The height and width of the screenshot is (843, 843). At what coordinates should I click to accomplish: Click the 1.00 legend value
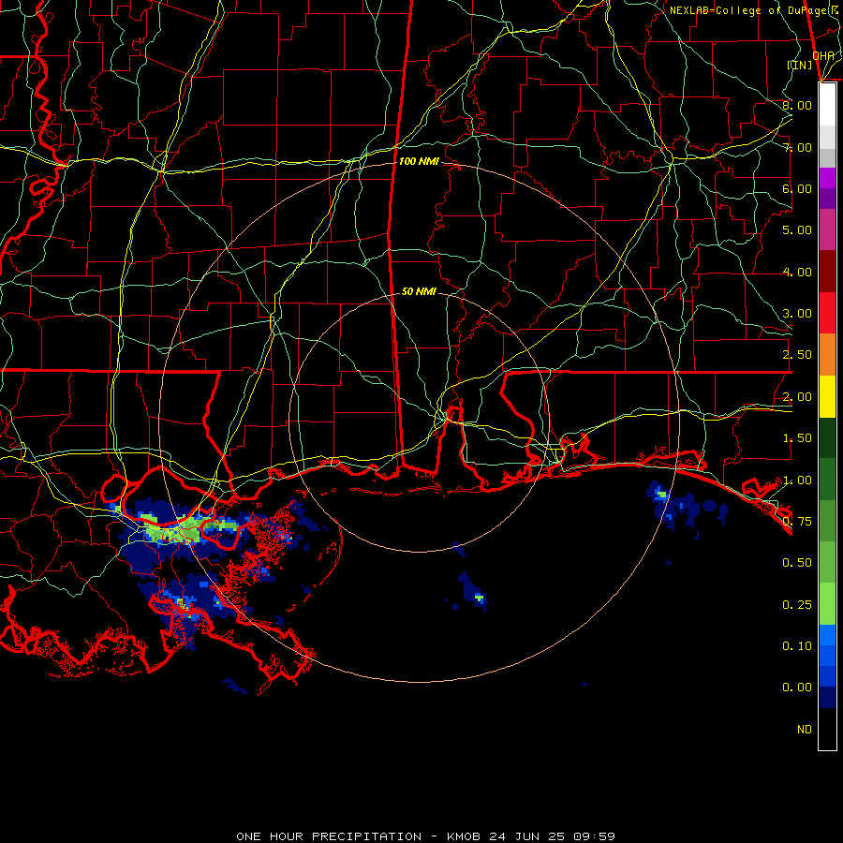pos(797,481)
